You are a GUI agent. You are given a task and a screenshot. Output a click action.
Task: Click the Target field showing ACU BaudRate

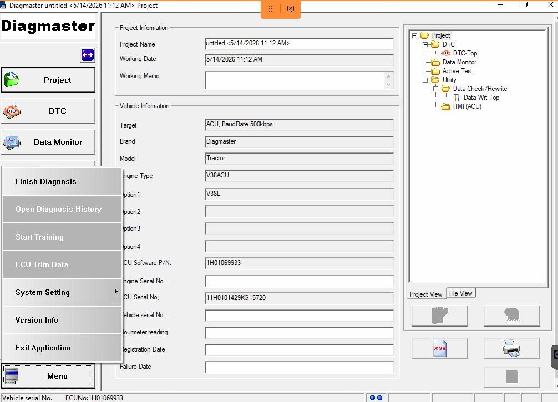[x=300, y=125]
